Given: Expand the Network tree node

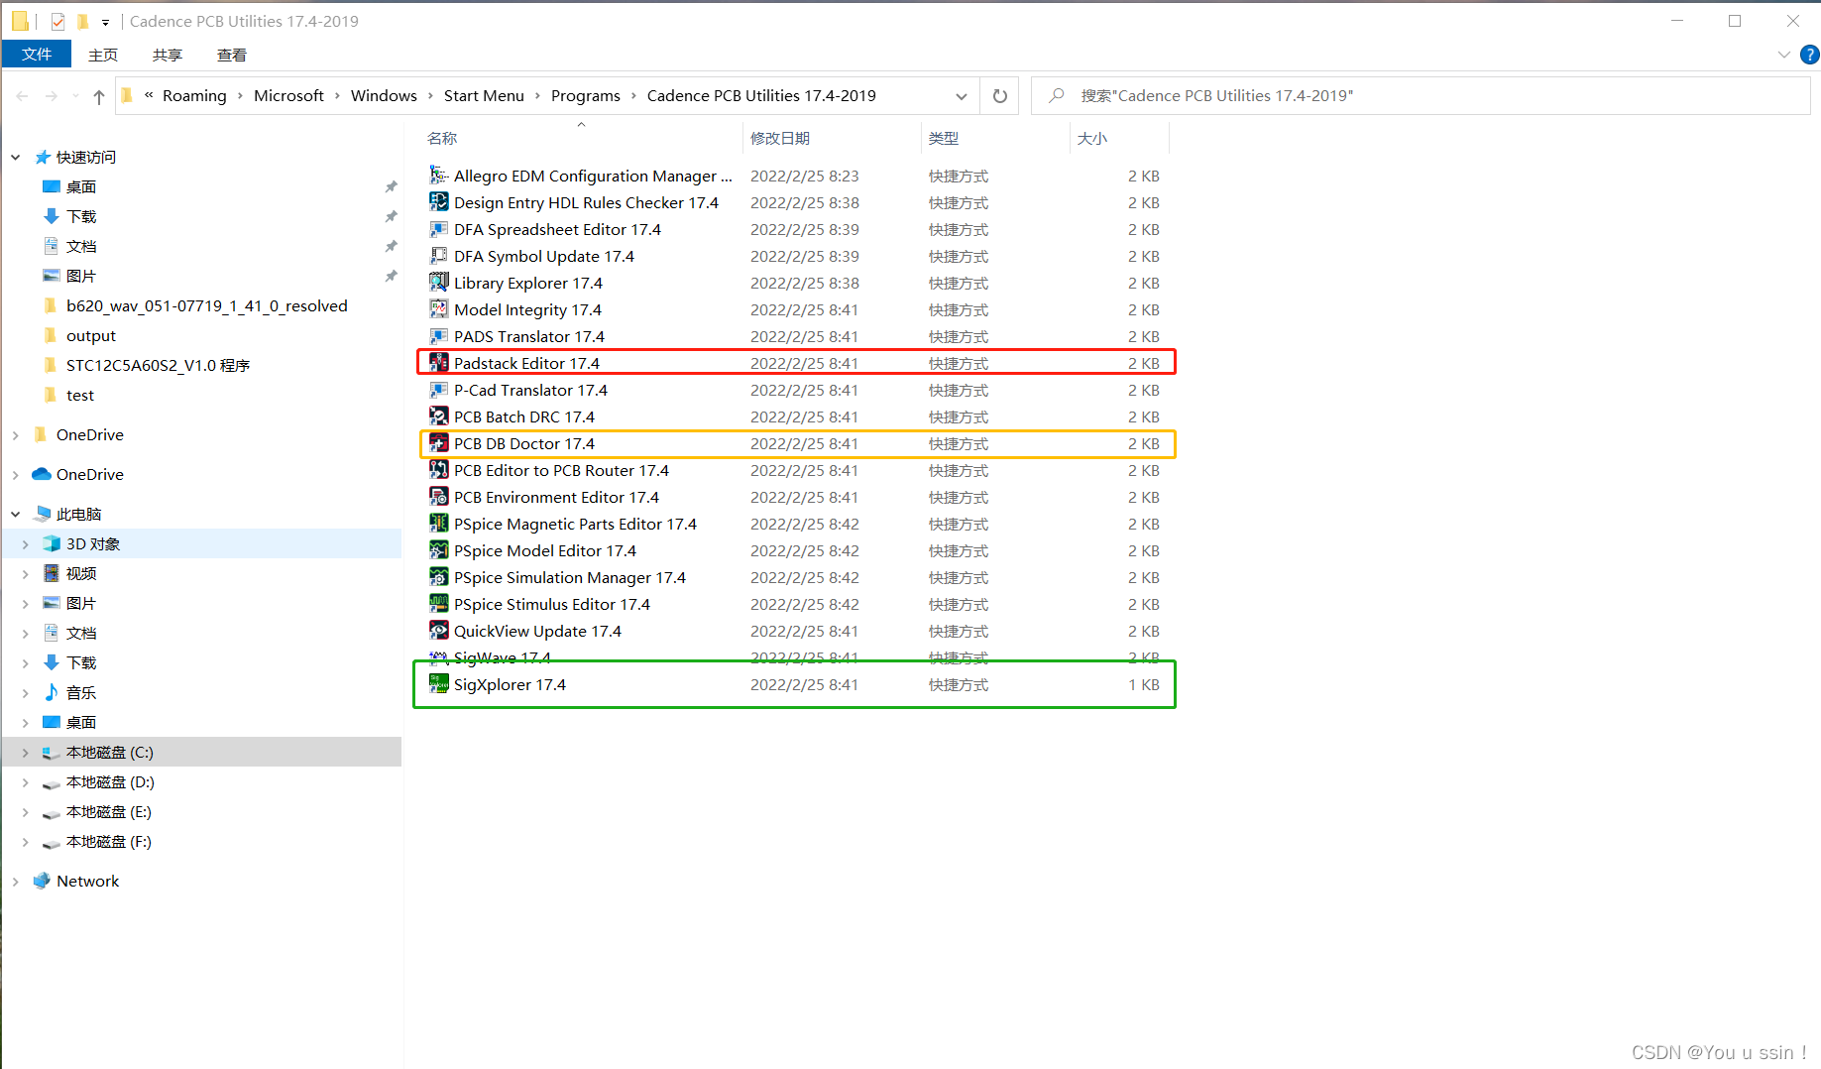Looking at the screenshot, I should click(x=16, y=881).
